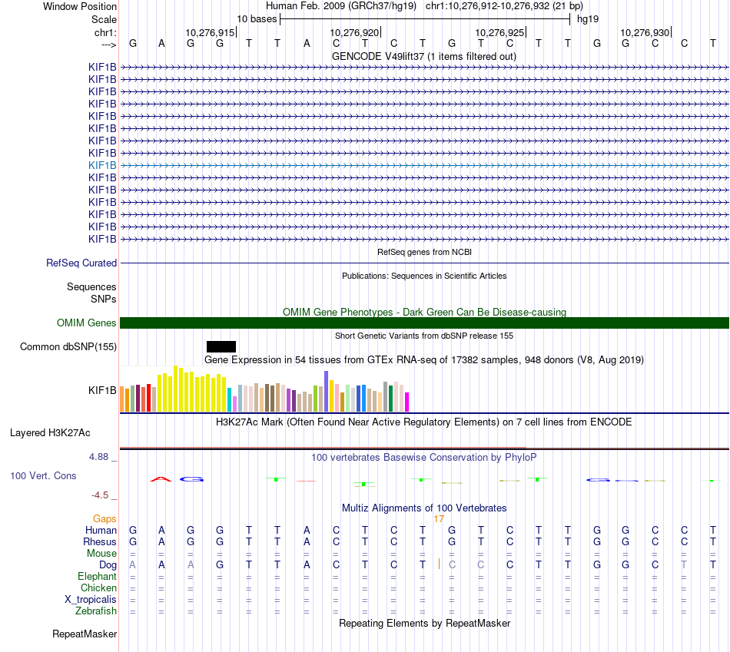Click the dark green OMIM gene bar
The height and width of the screenshot is (652, 730).
(424, 323)
